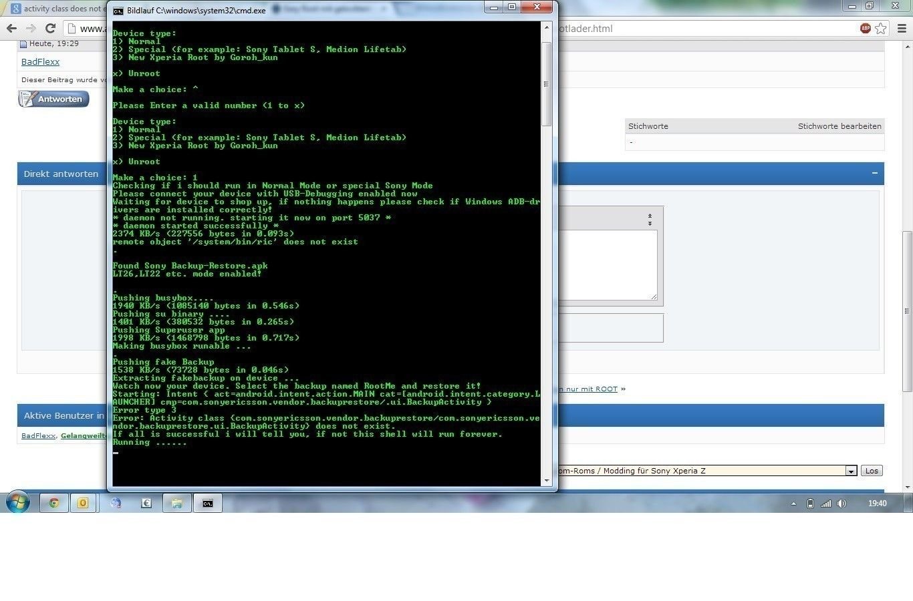Click Stichworte bearbeiten link
Image resolution: width=913 pixels, height=601 pixels.
pos(839,126)
